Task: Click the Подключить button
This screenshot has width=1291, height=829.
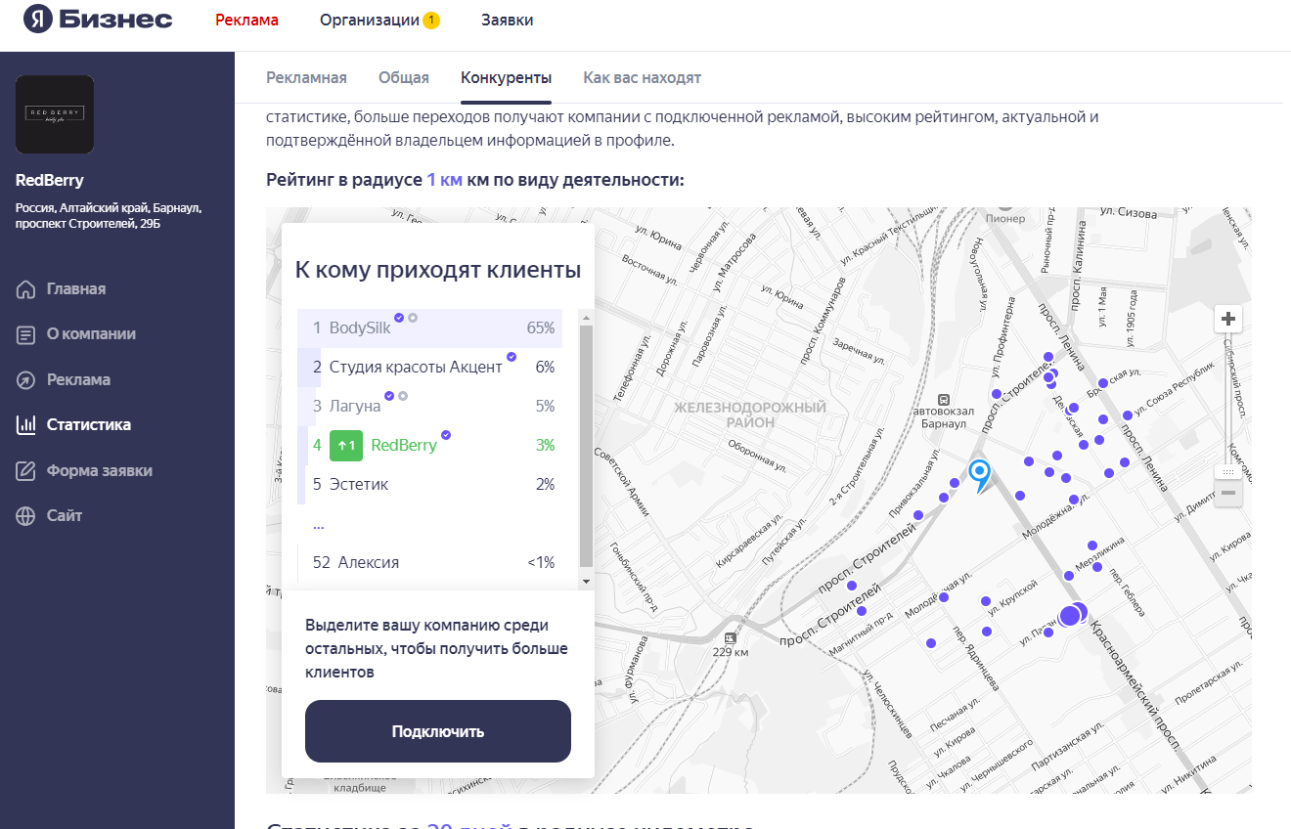Action: pos(437,731)
